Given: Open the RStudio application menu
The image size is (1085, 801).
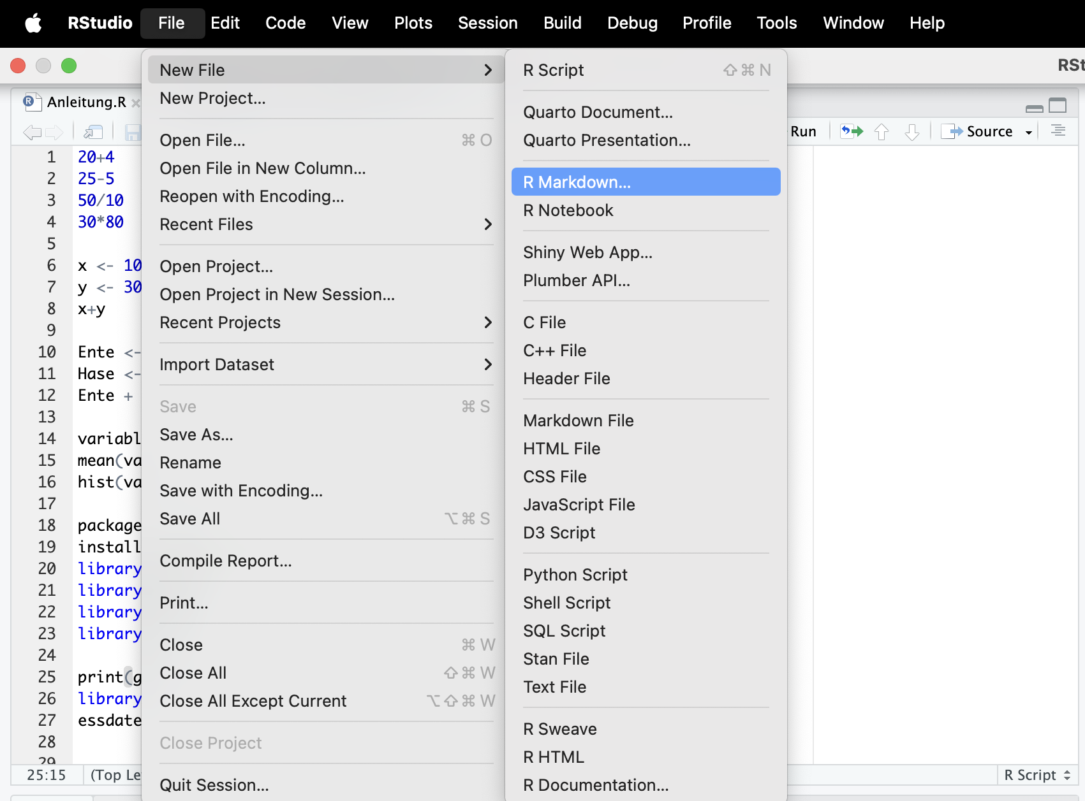Looking at the screenshot, I should click(100, 23).
